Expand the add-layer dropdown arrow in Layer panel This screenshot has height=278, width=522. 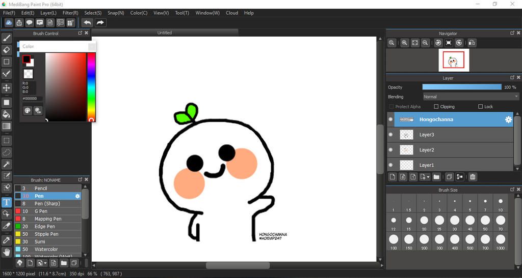coord(428,177)
